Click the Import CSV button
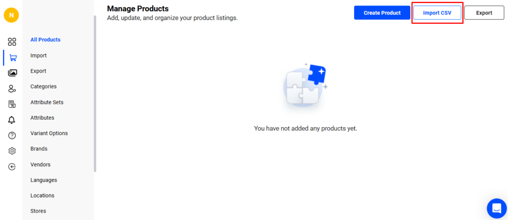The image size is (508, 220). (x=437, y=13)
